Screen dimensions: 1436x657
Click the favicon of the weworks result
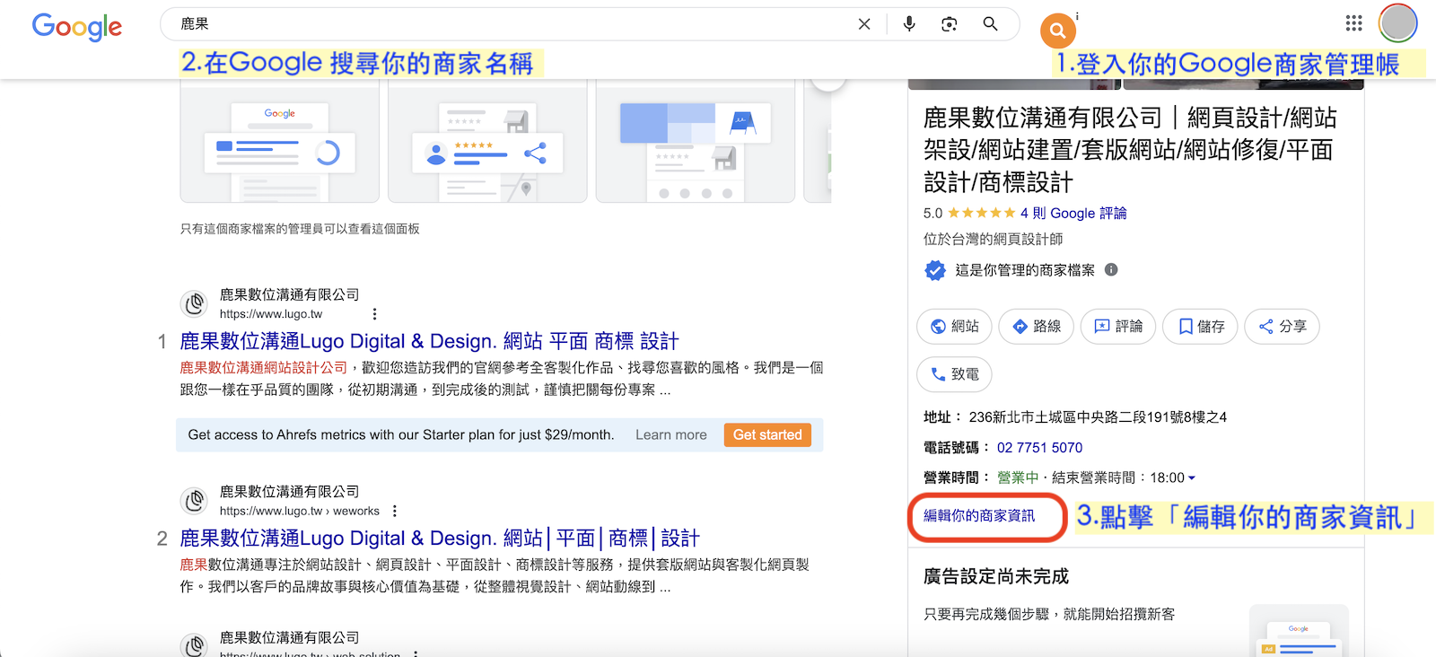point(195,501)
